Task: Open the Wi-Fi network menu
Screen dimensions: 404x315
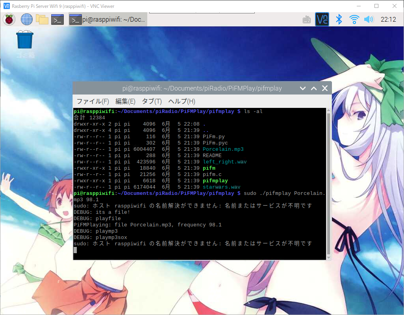Action: click(x=354, y=20)
